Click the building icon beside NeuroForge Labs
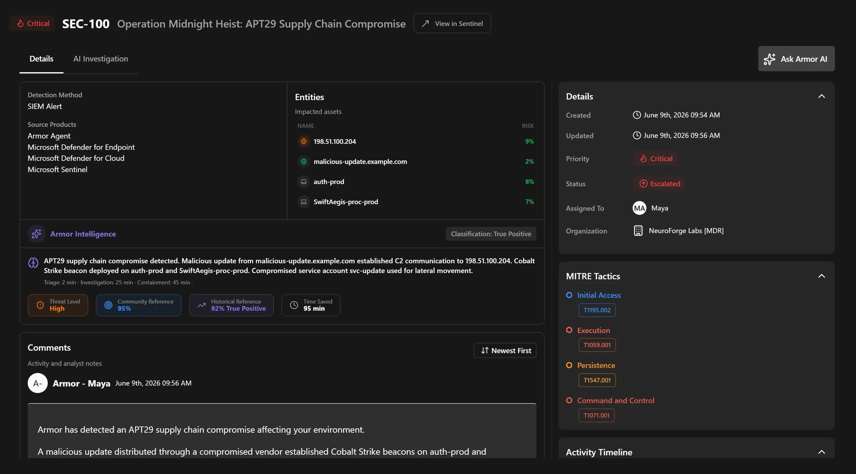 tap(638, 231)
